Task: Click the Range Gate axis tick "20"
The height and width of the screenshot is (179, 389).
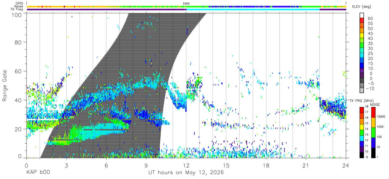Action: coord(19,129)
